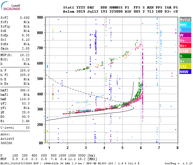Click the BLJ03_2019193225000.RSF file name
This screenshot has width=193, height=165.
[20, 163]
